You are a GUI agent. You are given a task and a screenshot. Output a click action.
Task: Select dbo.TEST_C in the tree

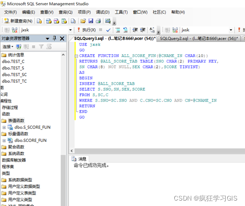pyautogui.click(x=13, y=62)
